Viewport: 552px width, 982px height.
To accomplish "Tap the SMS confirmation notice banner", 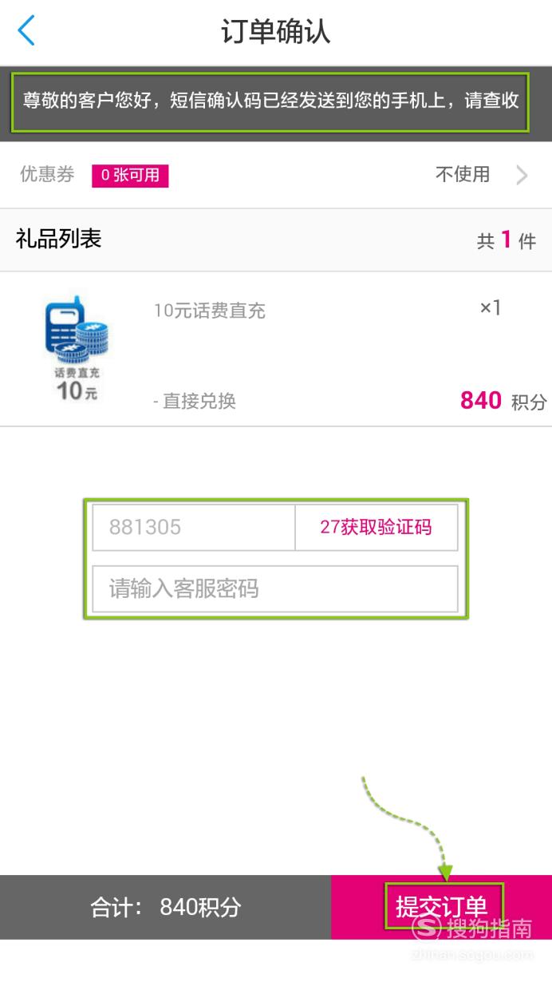I will point(270,101).
